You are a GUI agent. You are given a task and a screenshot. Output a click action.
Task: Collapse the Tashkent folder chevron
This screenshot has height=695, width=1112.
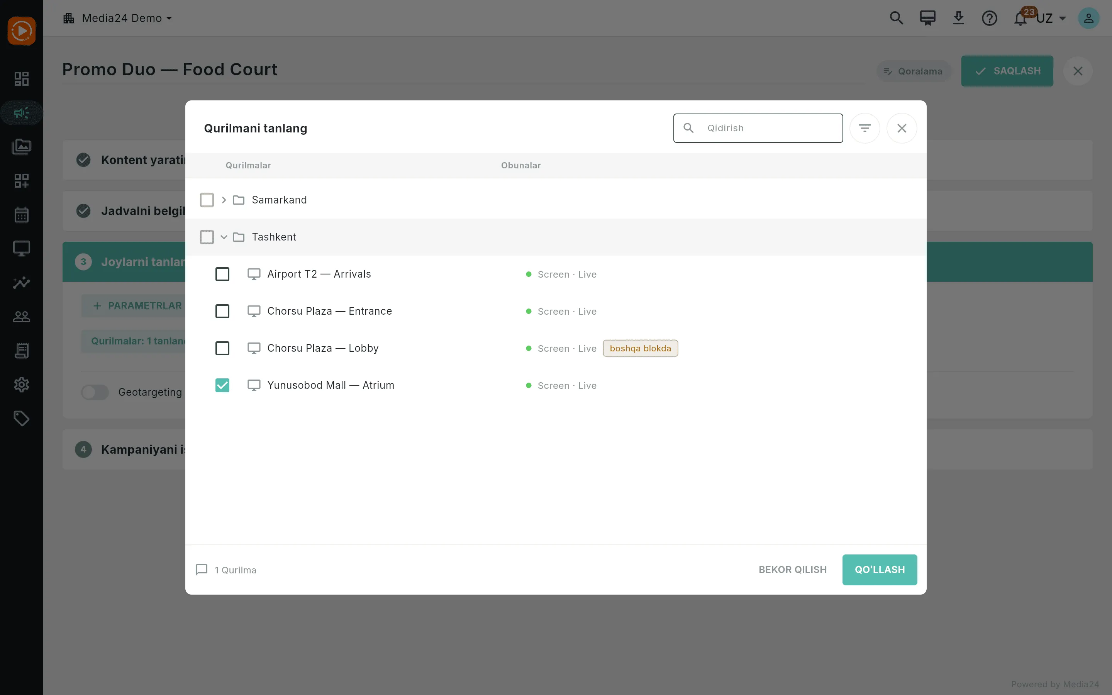pos(224,237)
